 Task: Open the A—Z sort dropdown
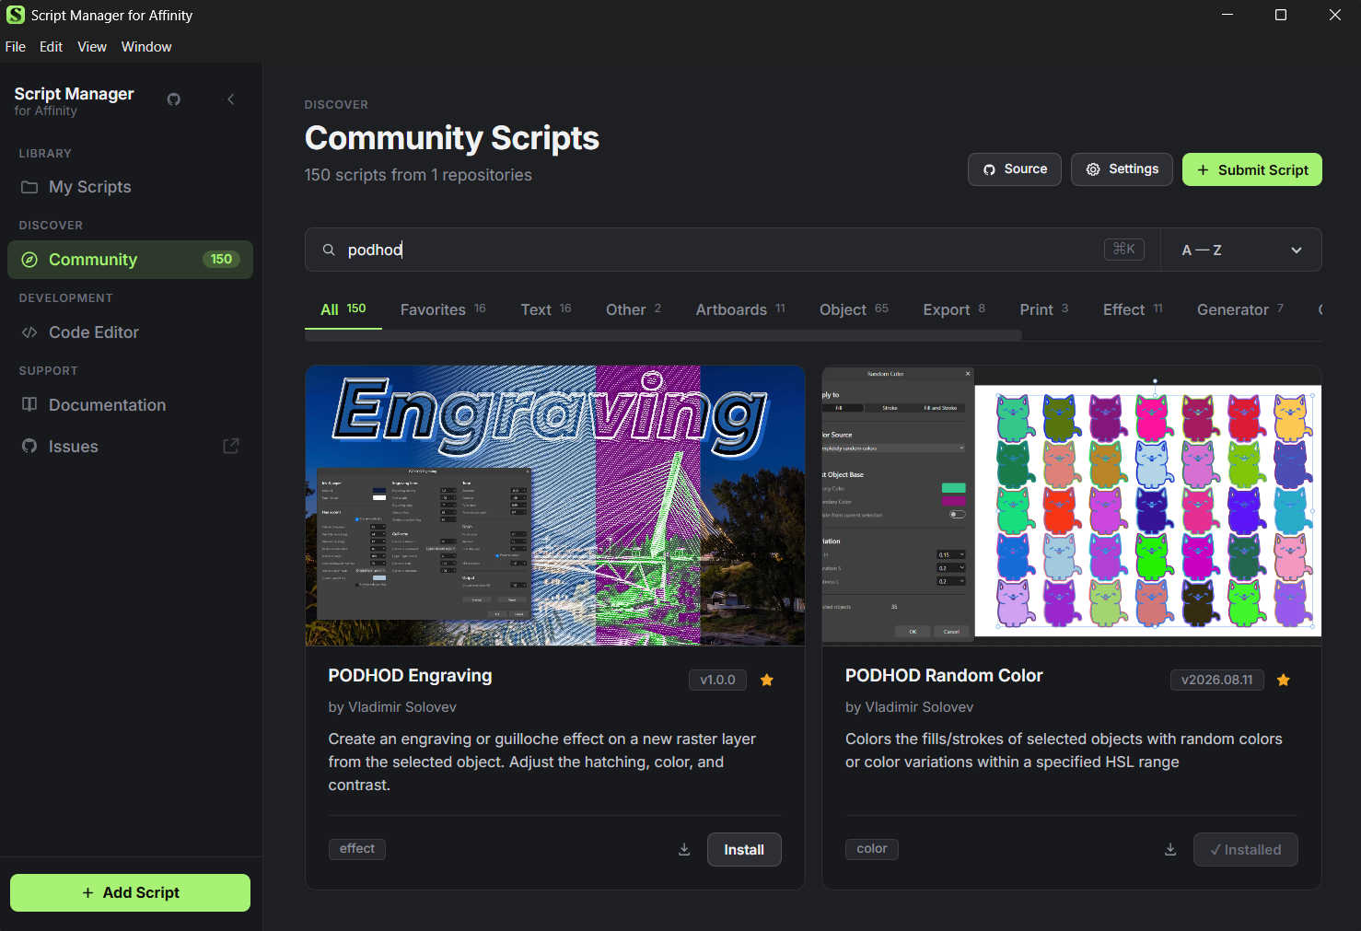(x=1241, y=250)
